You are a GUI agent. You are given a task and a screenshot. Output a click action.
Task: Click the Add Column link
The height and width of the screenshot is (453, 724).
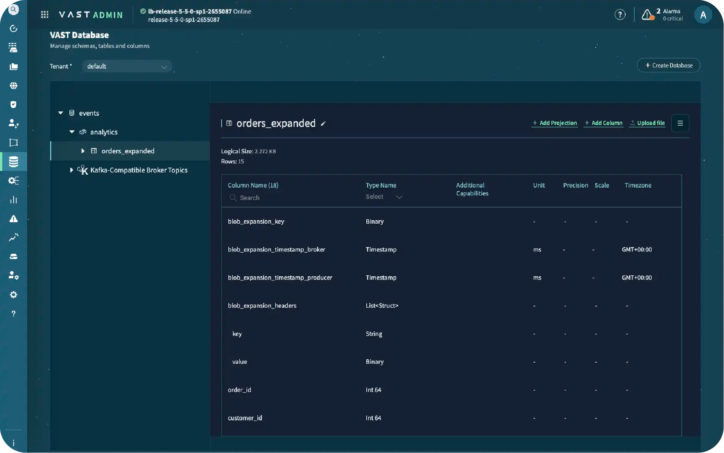coord(603,123)
